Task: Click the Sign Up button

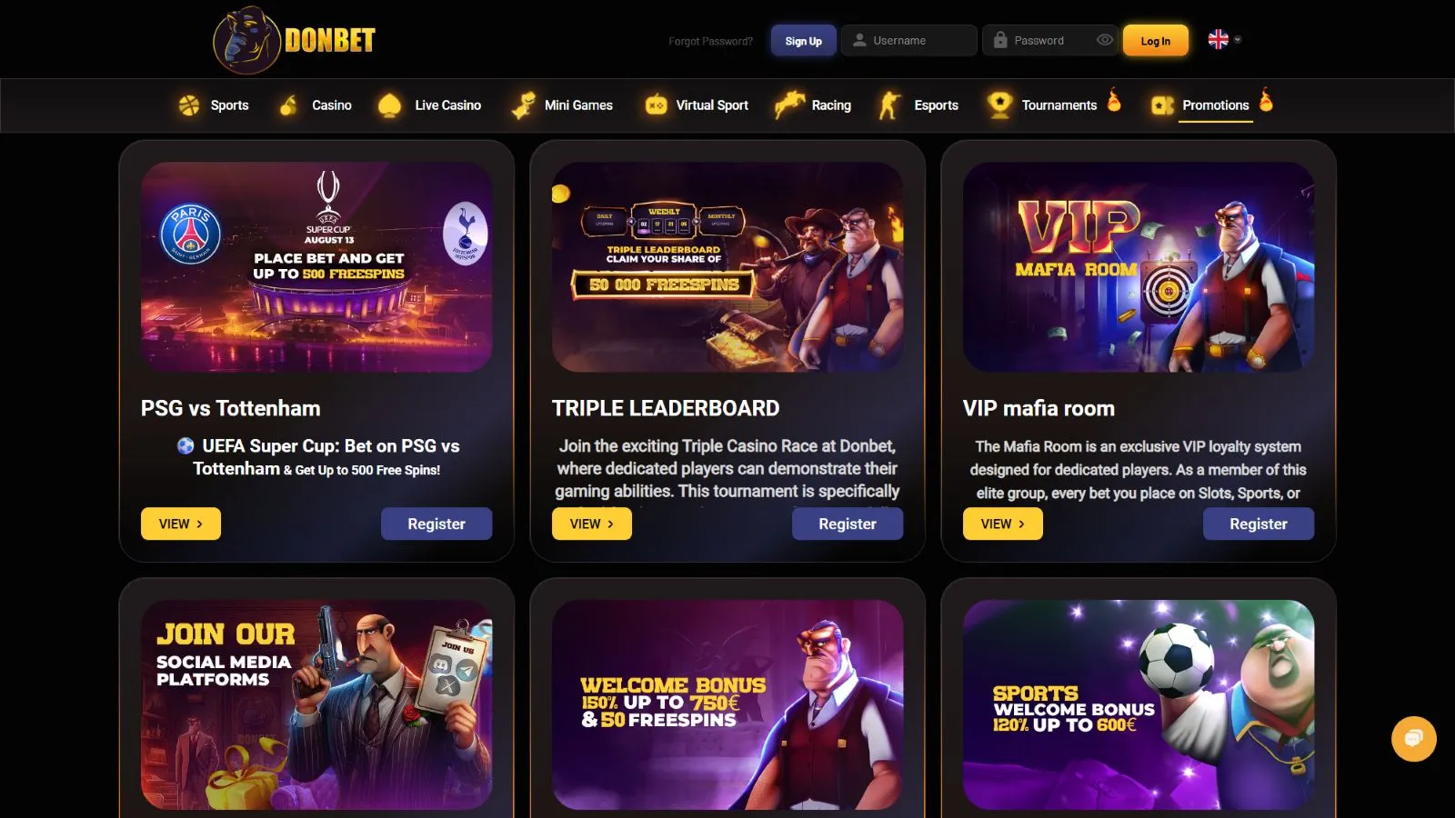Action: coord(803,41)
